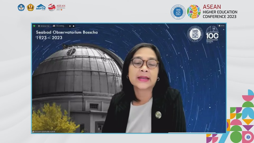The width and height of the screenshot is (254, 143).
Task: Click the 100 Observatorium Bosscha logo
Action: (x=212, y=35)
